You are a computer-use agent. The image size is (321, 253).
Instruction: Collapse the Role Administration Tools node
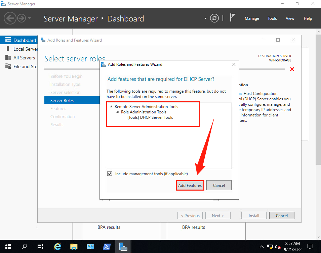point(118,112)
